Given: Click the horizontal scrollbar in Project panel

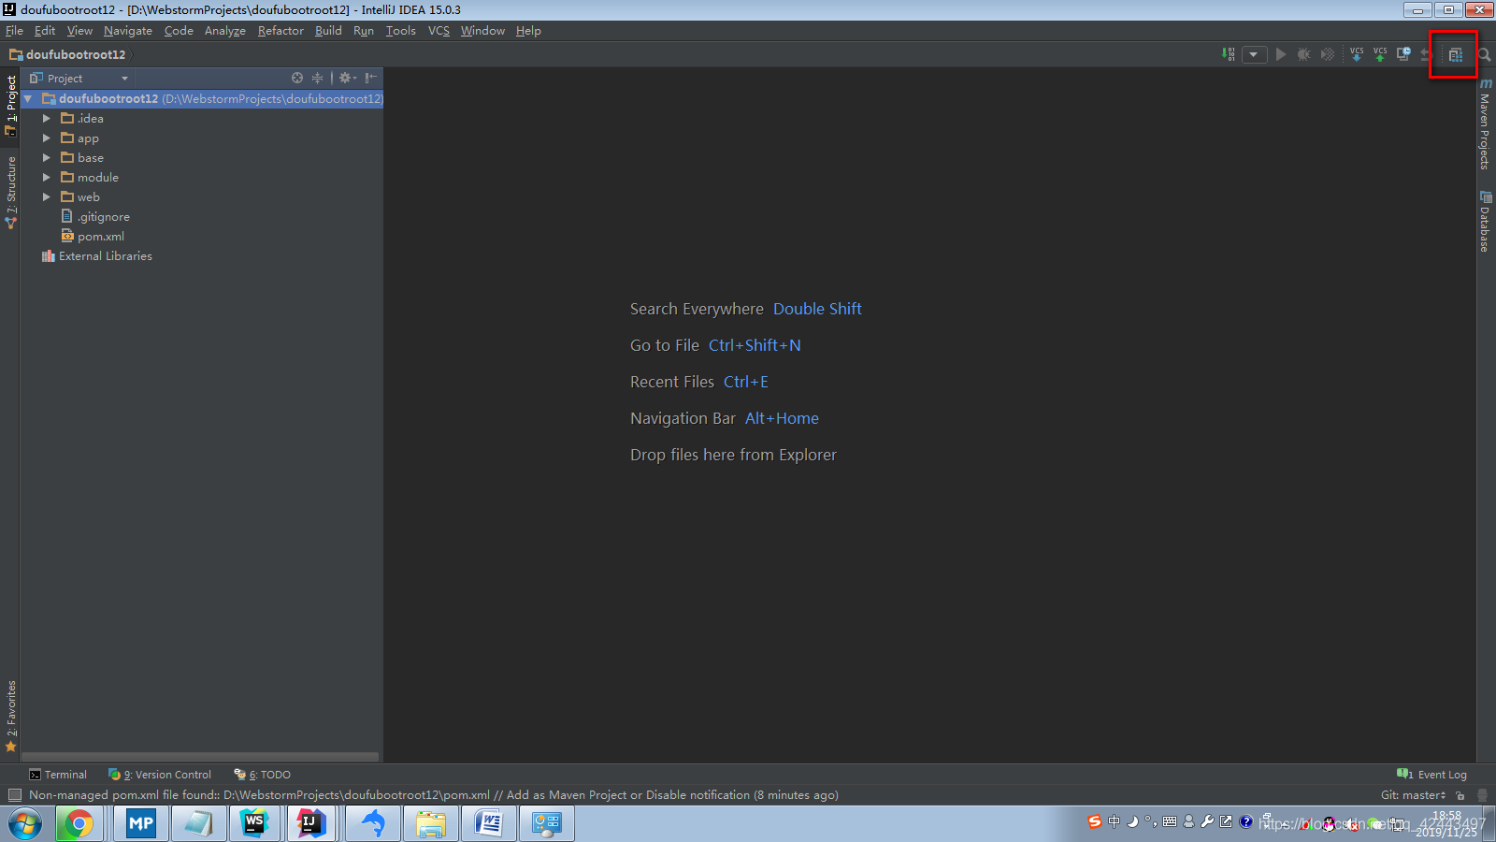Looking at the screenshot, I should coord(200,756).
